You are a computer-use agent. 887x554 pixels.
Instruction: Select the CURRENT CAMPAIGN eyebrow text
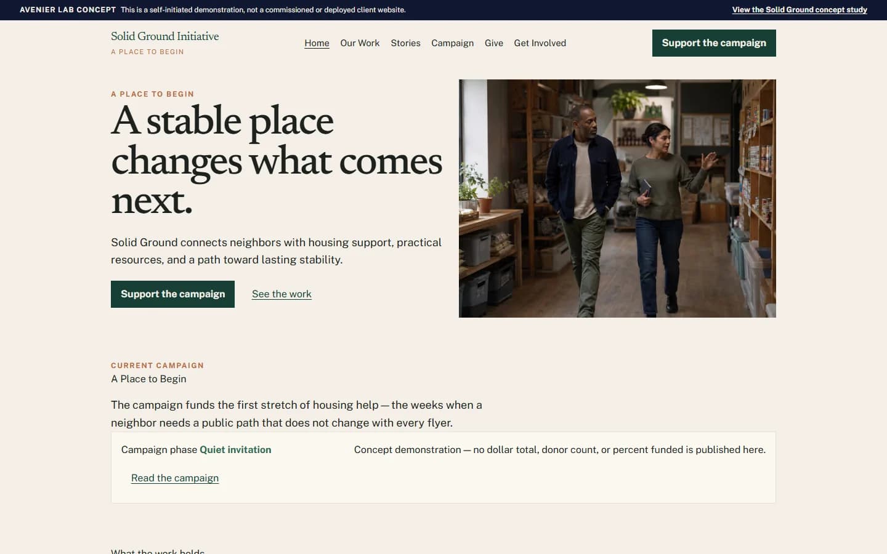(x=157, y=366)
